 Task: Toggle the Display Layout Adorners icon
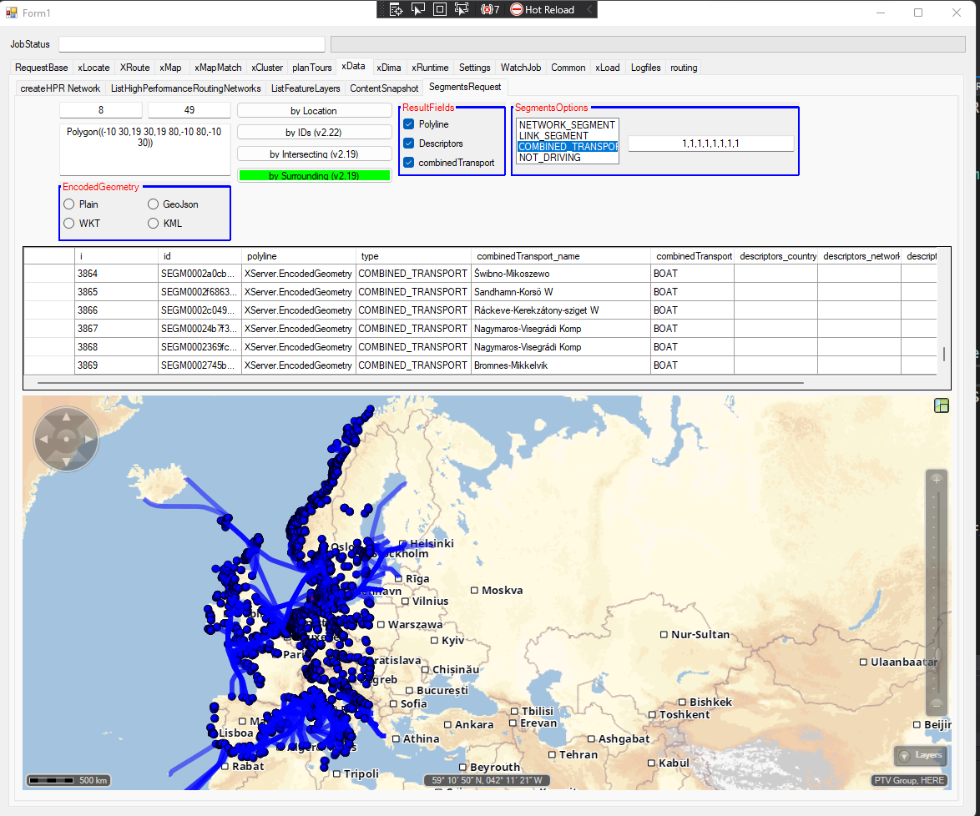tap(440, 9)
